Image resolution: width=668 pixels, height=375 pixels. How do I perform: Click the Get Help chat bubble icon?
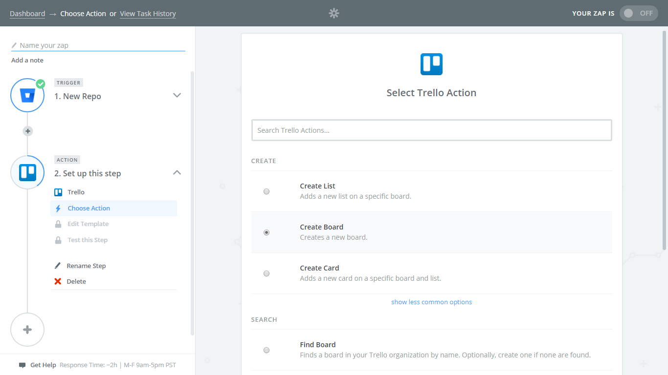(x=22, y=365)
